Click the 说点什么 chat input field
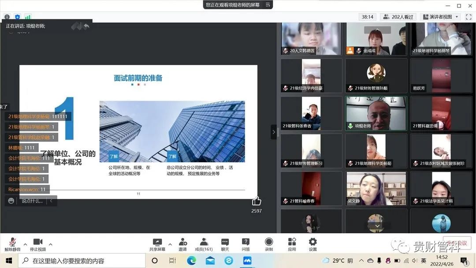The height and width of the screenshot is (268, 476). [33, 201]
